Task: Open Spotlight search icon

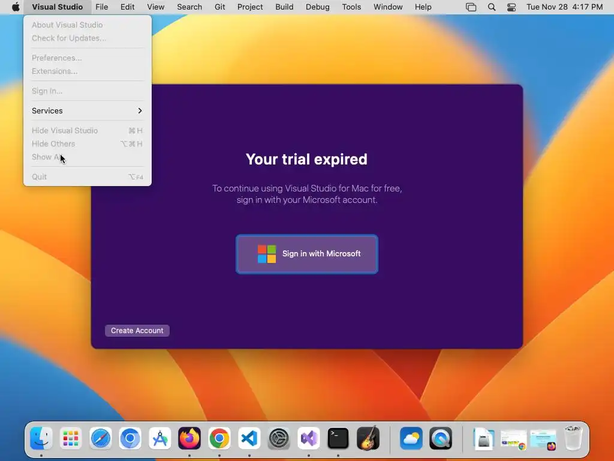Action: click(492, 7)
